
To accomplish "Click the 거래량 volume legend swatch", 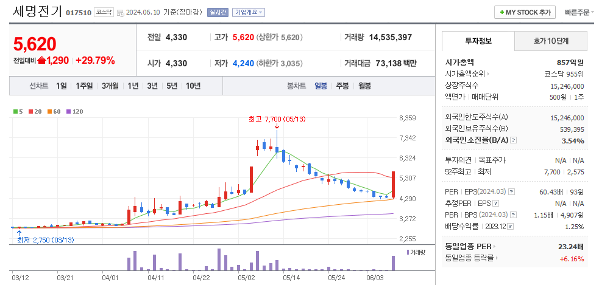I will [x=408, y=252].
